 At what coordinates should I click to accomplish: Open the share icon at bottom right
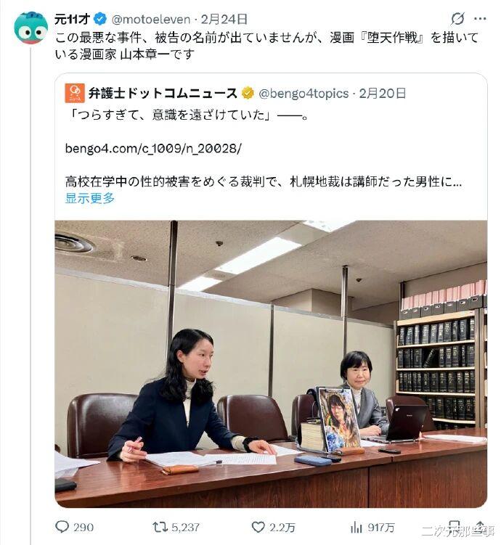click(480, 526)
